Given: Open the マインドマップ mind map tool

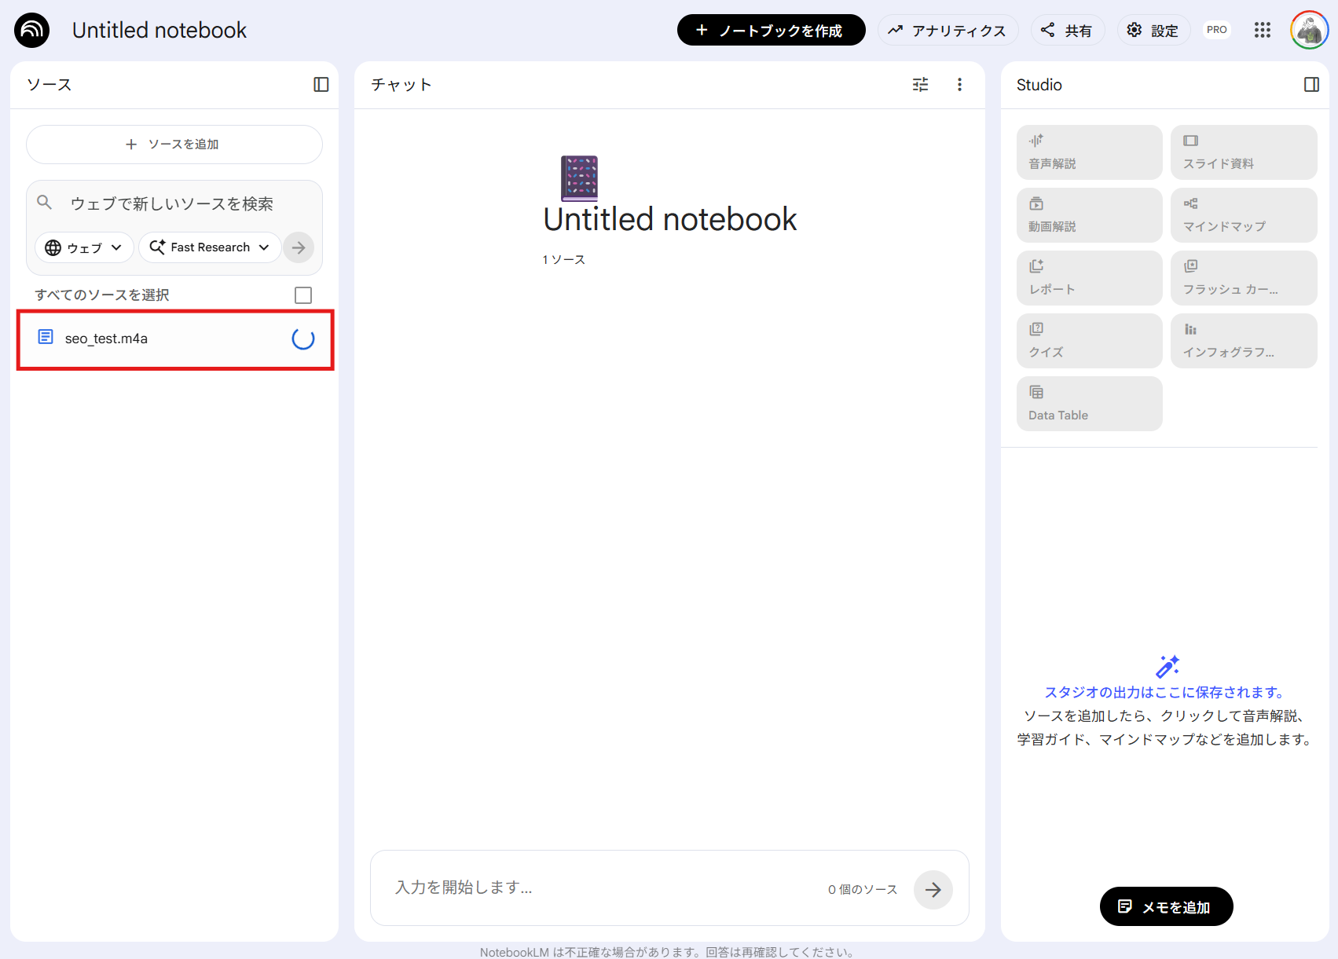Looking at the screenshot, I should pos(1243,214).
